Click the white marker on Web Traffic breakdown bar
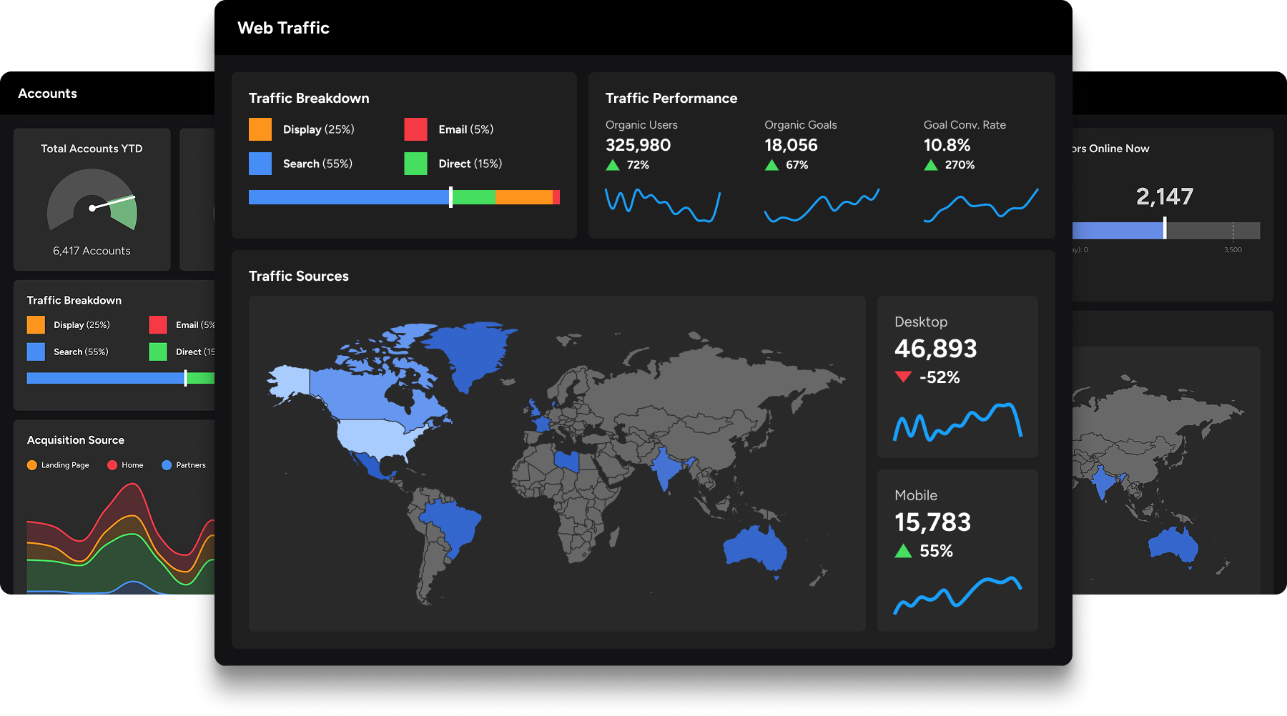This screenshot has height=716, width=1287. coord(450,197)
